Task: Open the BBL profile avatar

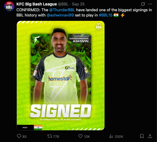Action: [x=9, y=7]
